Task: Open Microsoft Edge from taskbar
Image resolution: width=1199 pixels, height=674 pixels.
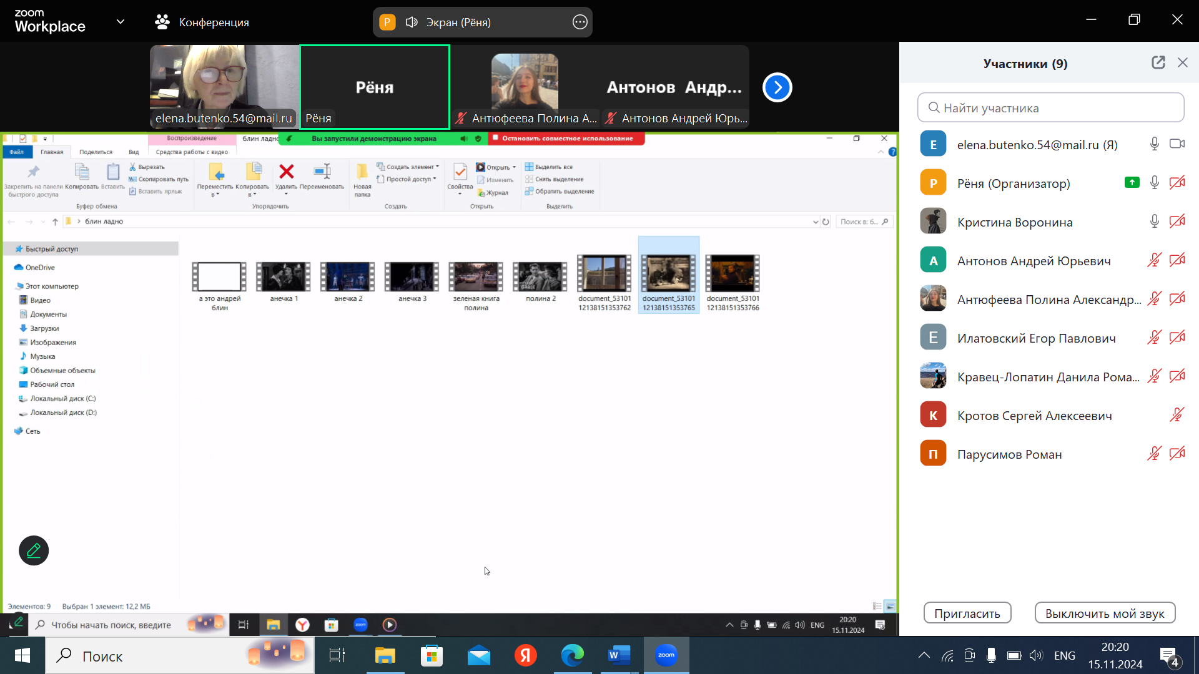Action: pos(572,655)
